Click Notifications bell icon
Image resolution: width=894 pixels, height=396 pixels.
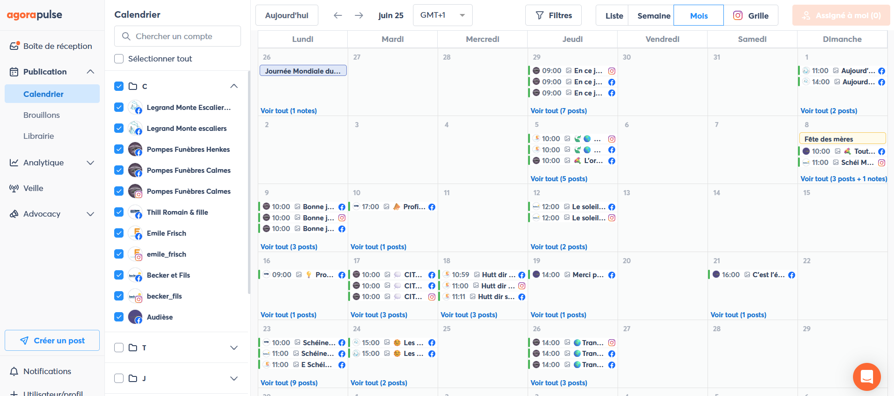14,371
